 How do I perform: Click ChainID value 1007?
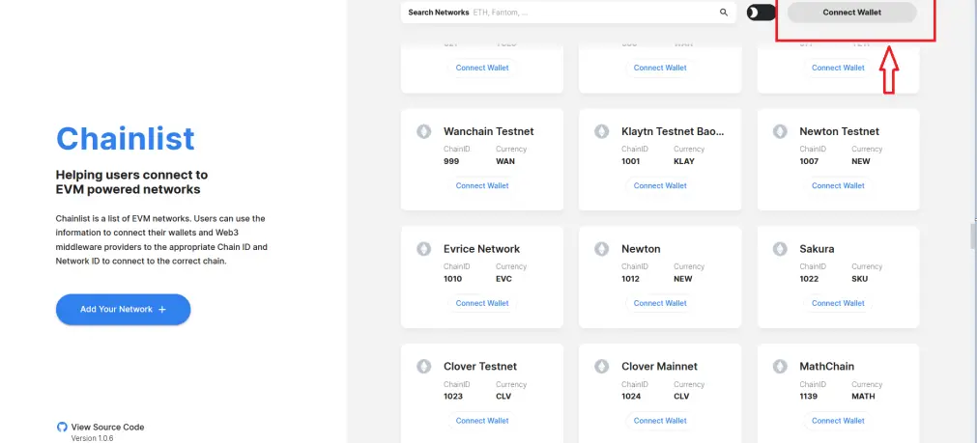click(809, 161)
